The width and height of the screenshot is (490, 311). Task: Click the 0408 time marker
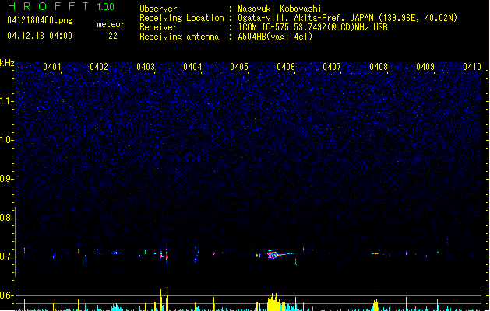tap(379, 67)
